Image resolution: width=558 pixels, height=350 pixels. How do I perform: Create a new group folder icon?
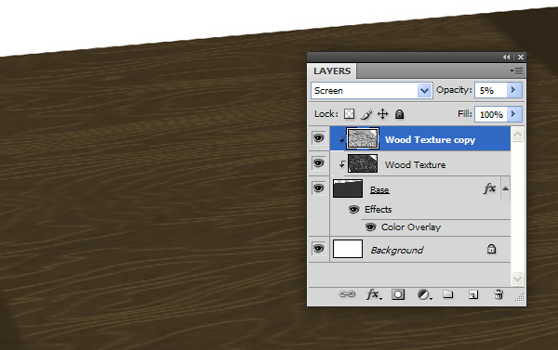[448, 294]
